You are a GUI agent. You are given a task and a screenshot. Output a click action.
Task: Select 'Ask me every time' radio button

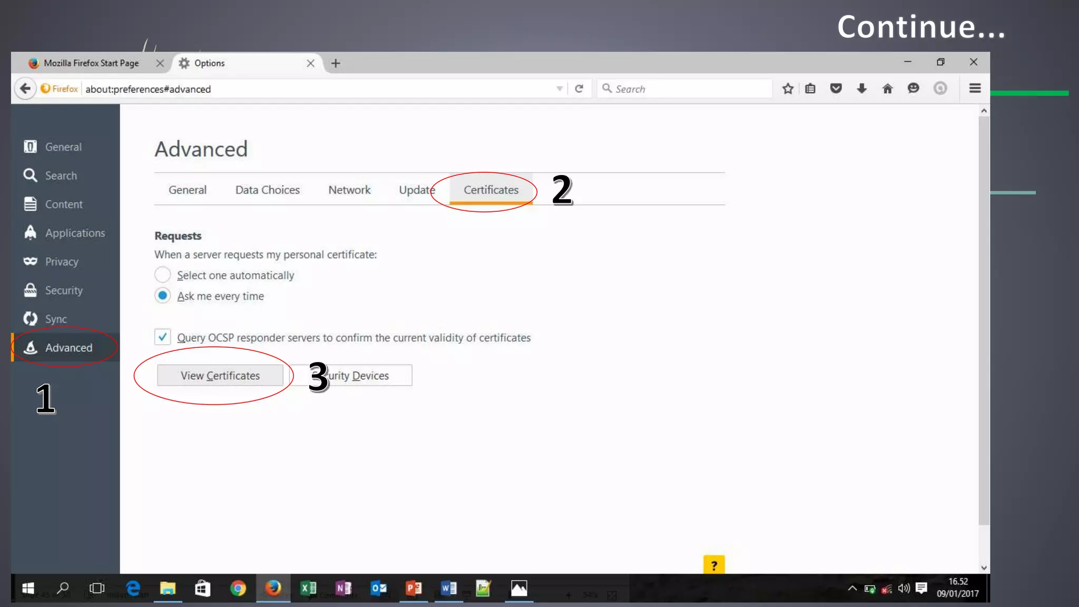[162, 296]
